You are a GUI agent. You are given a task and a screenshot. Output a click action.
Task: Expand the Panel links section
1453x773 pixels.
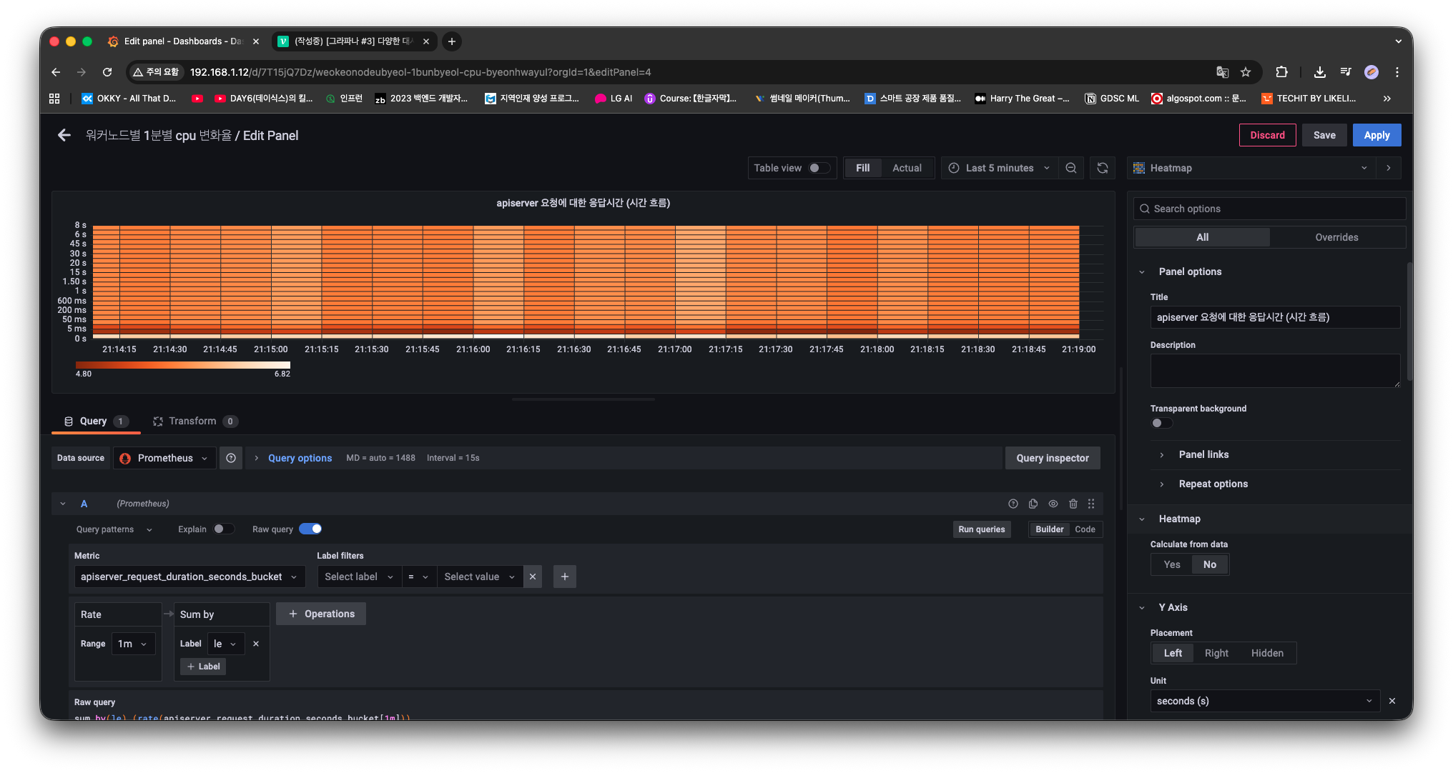point(1203,454)
